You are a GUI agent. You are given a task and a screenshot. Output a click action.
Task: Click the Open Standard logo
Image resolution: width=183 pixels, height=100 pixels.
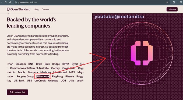(x=19, y=9)
